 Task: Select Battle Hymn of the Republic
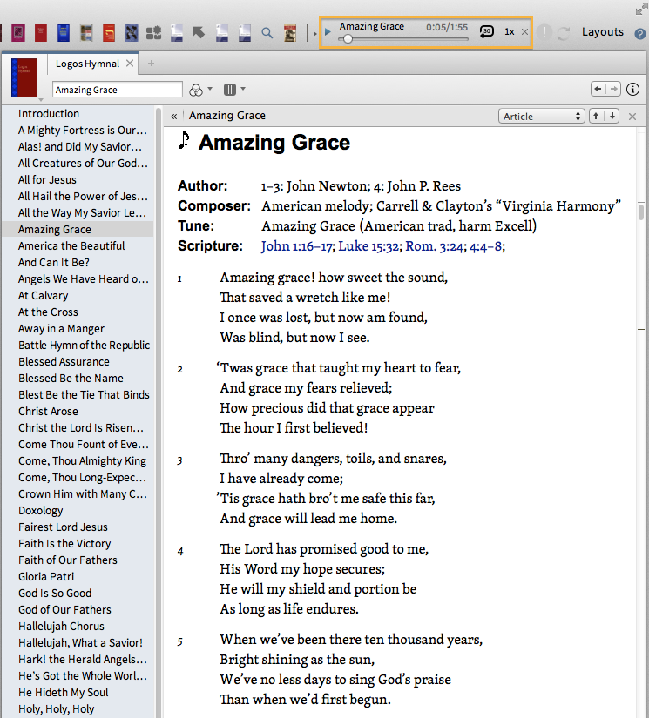[84, 345]
